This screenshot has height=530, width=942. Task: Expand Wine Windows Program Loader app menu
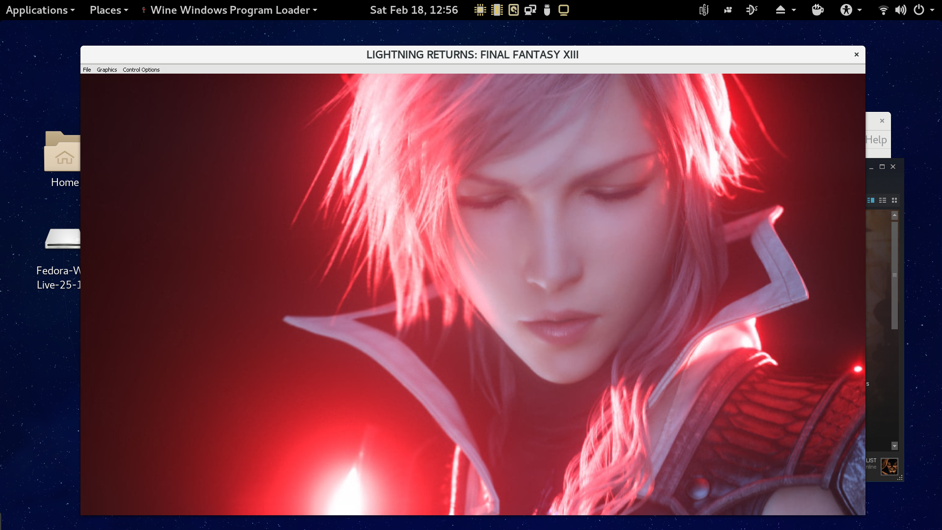[230, 10]
